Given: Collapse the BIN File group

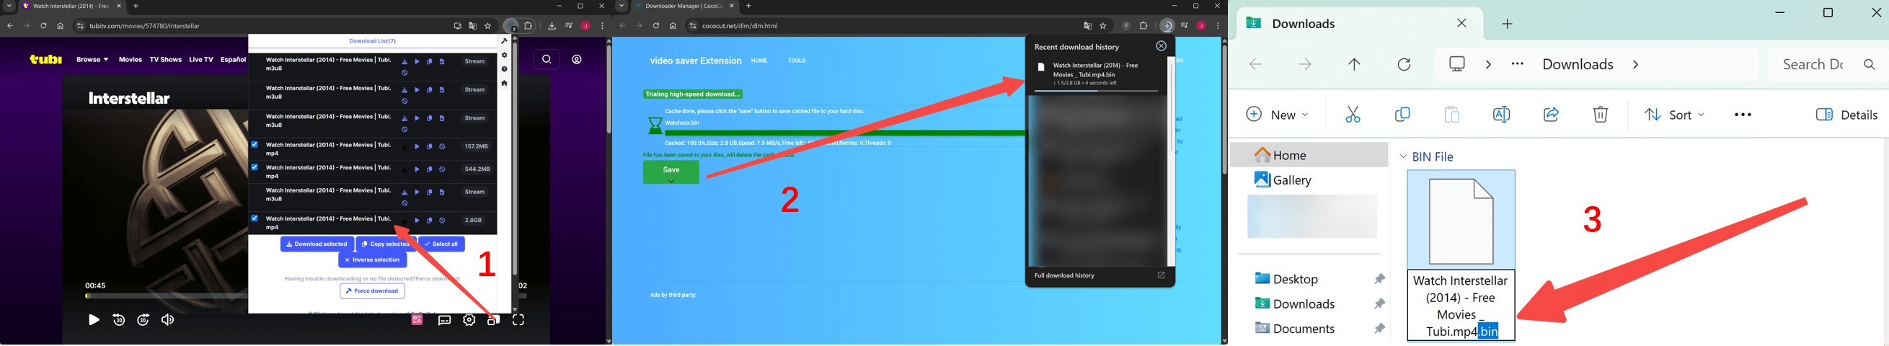Looking at the screenshot, I should pos(1403,157).
